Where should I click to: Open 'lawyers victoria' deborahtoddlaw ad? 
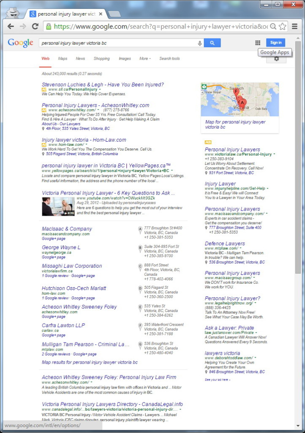pos(222,353)
